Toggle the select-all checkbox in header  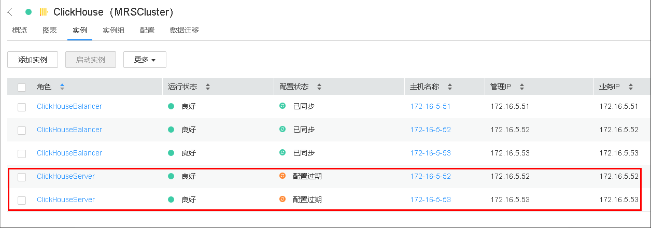(x=22, y=87)
